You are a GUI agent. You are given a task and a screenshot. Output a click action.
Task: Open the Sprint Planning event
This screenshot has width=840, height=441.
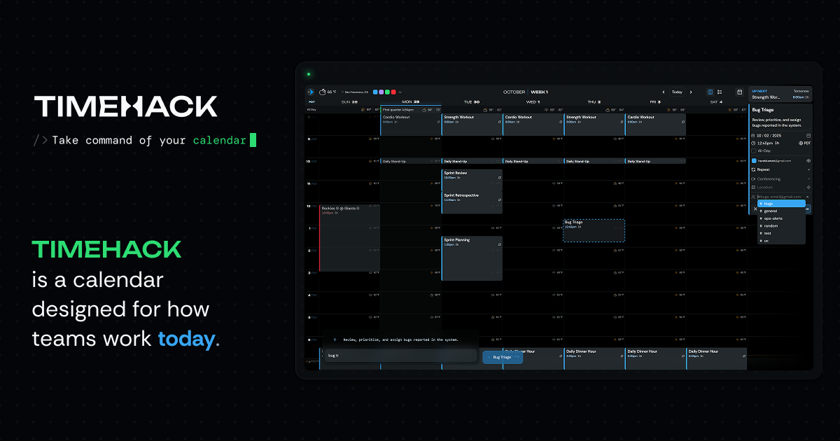click(x=472, y=258)
